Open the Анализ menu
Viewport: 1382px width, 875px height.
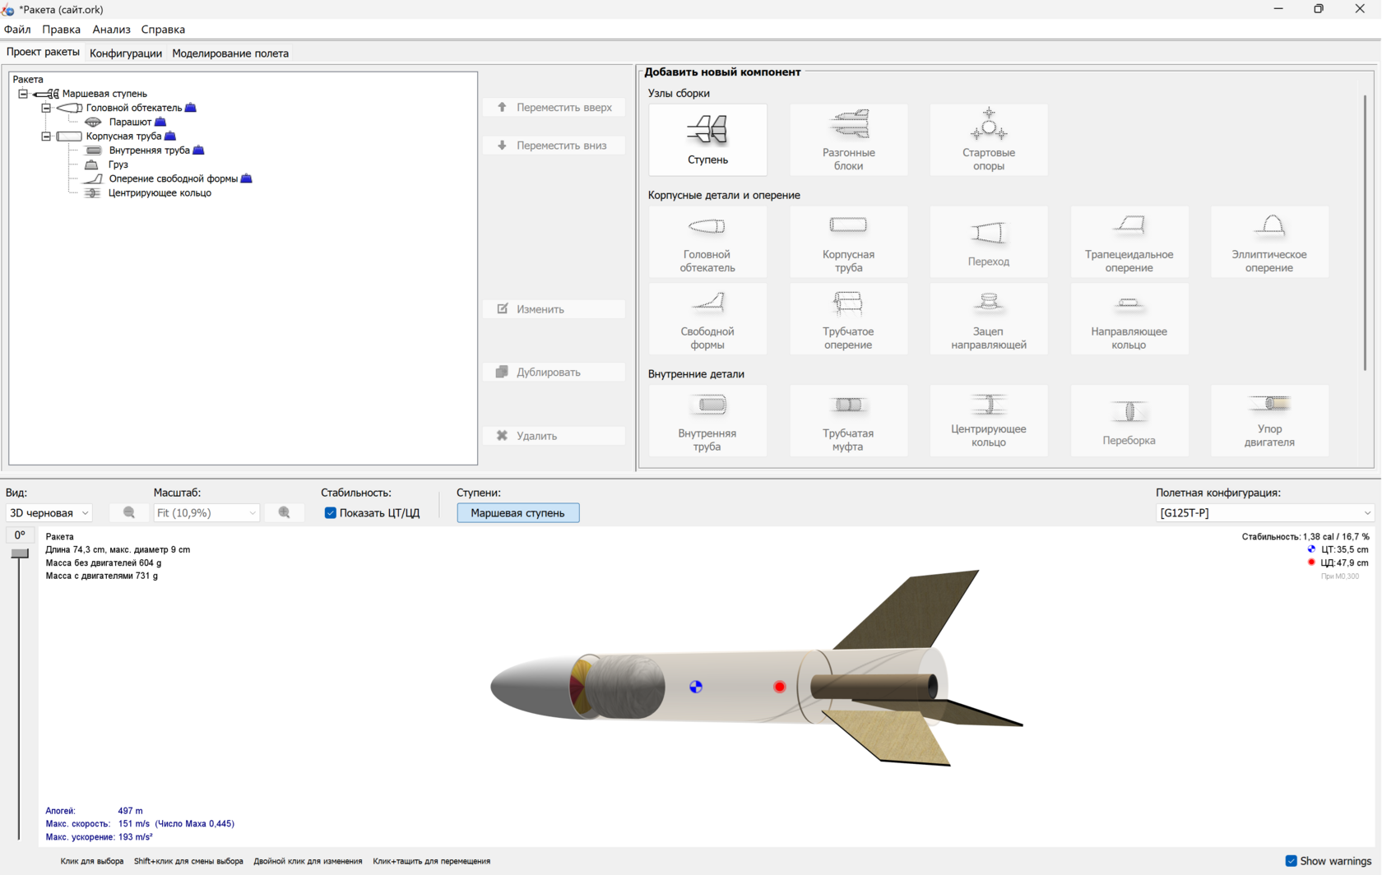click(111, 30)
